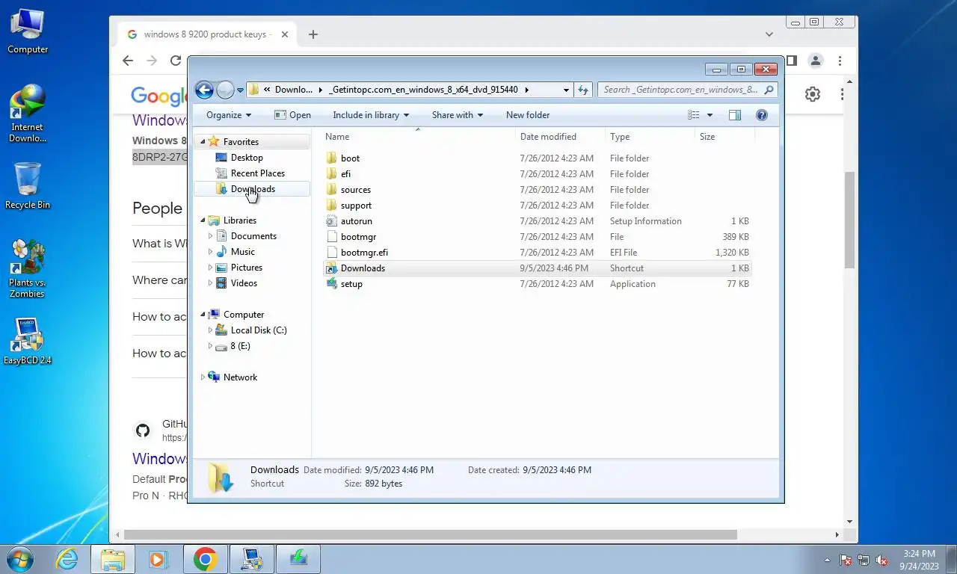The height and width of the screenshot is (574, 957).
Task: Click the Change your view icon
Action: tap(694, 115)
